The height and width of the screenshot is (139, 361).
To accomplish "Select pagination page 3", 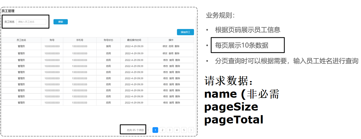I will [169, 130].
